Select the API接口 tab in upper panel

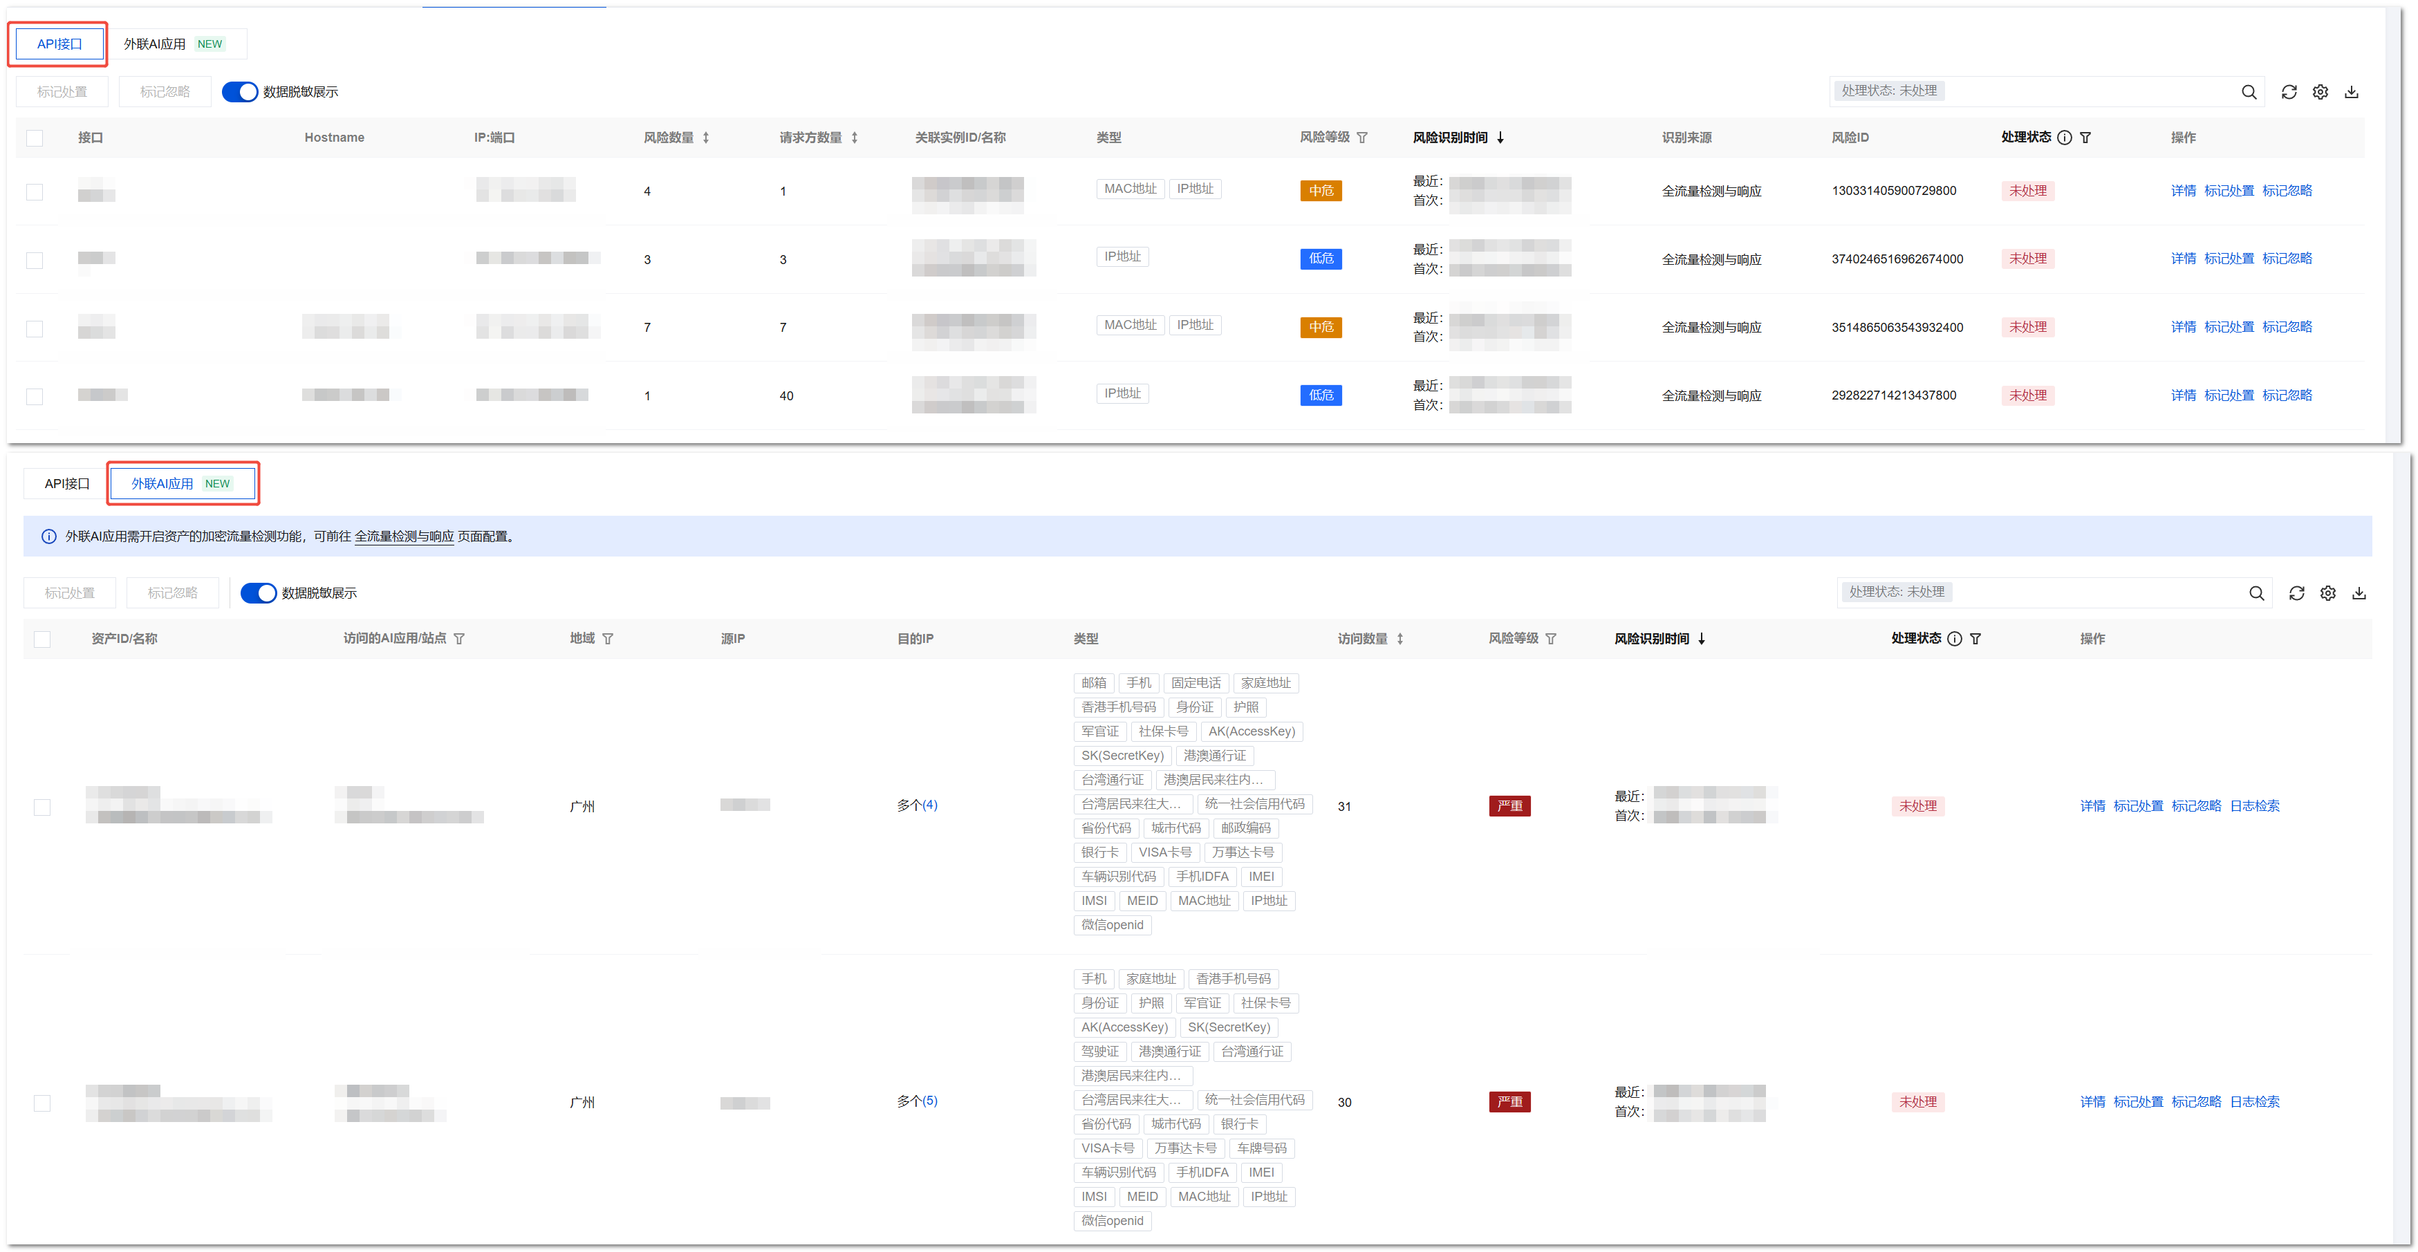[59, 44]
